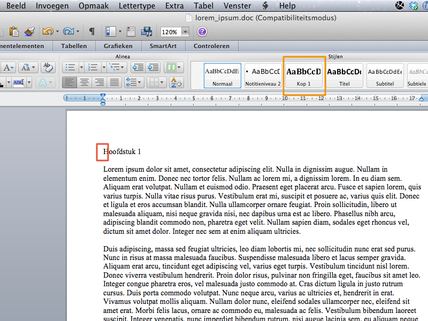428x321 pixels.
Task: Switch to the SmartArt ribbon tab
Action: 163,46
